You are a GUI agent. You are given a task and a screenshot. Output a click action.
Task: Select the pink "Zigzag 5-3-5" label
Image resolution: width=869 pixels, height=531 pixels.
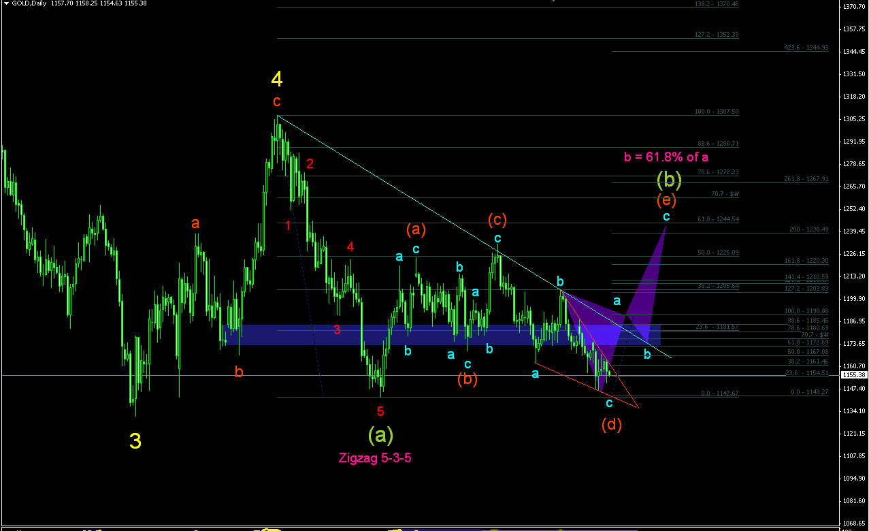[375, 458]
